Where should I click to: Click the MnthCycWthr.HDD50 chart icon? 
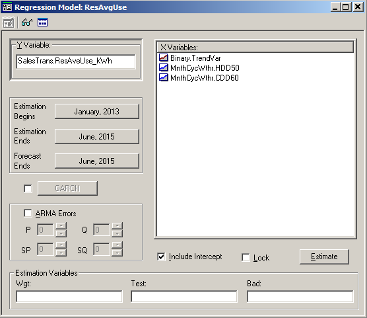click(164, 68)
